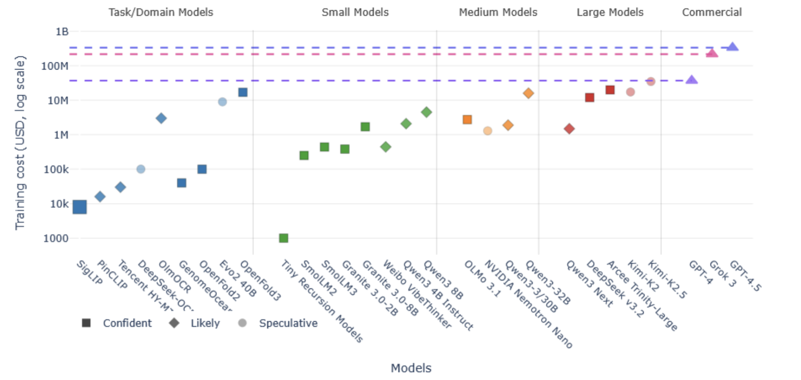Image resolution: width=801 pixels, height=380 pixels.
Task: Click the Commercial group header
Action: pos(712,12)
